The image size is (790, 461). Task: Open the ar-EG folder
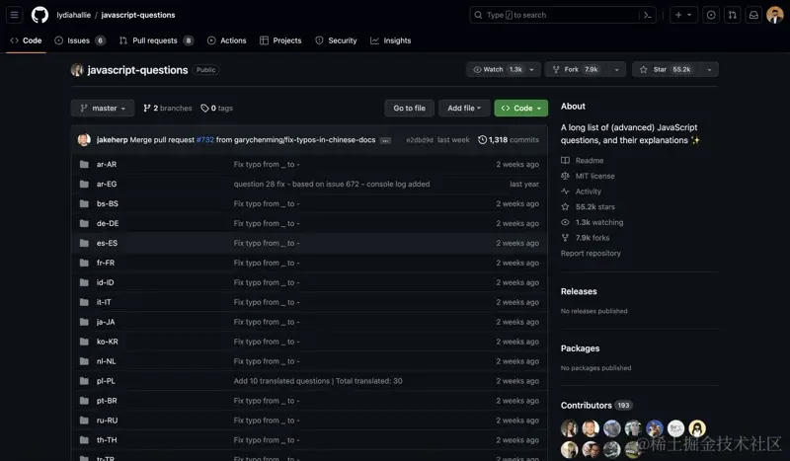pos(107,184)
